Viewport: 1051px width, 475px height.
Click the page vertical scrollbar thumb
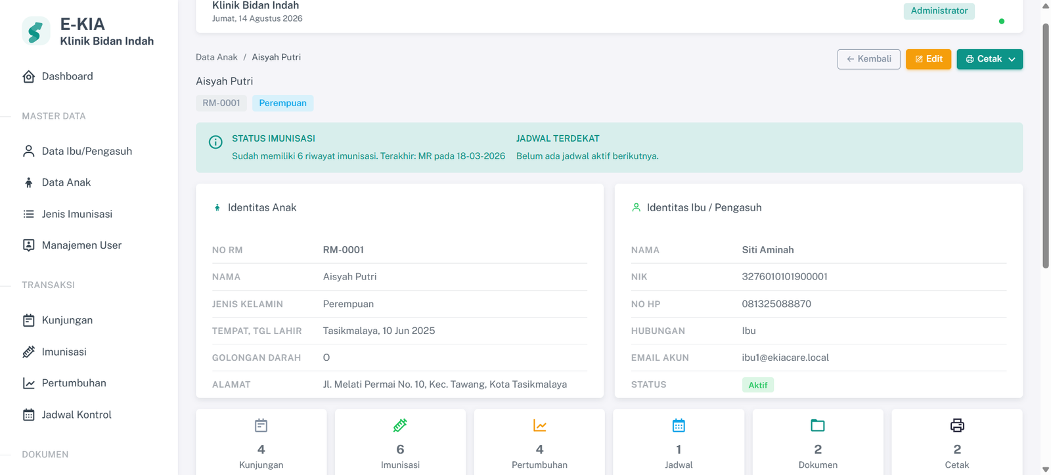(x=1046, y=146)
